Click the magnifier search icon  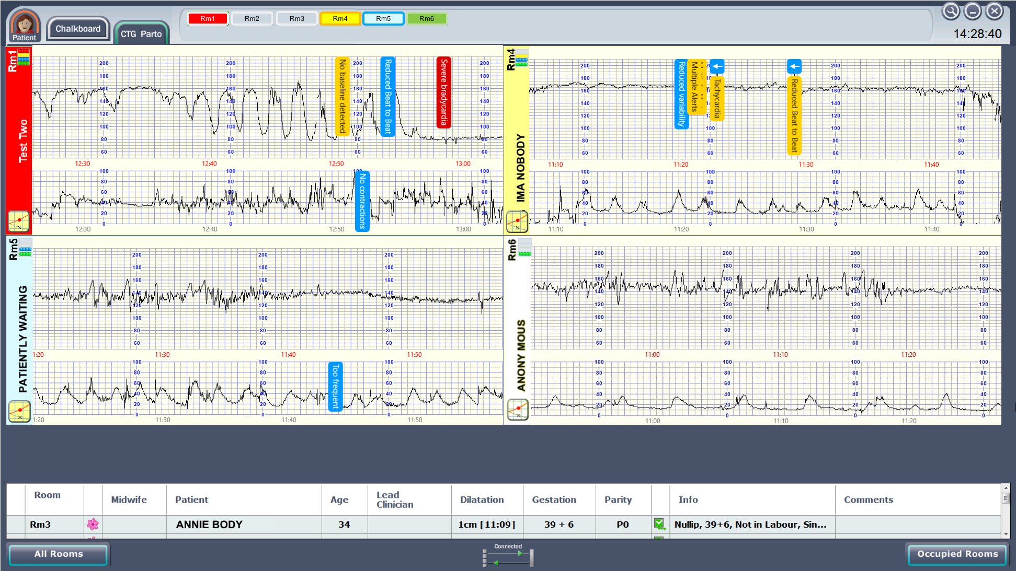point(951,11)
